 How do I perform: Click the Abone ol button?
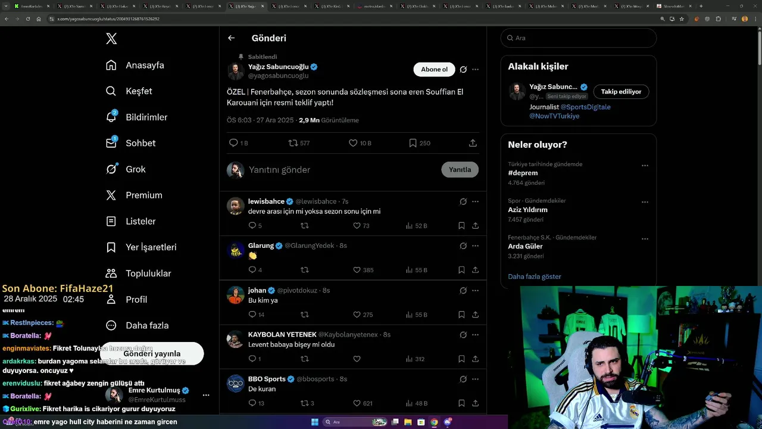[434, 69]
